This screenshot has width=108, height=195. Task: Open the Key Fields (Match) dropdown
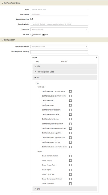59,46
